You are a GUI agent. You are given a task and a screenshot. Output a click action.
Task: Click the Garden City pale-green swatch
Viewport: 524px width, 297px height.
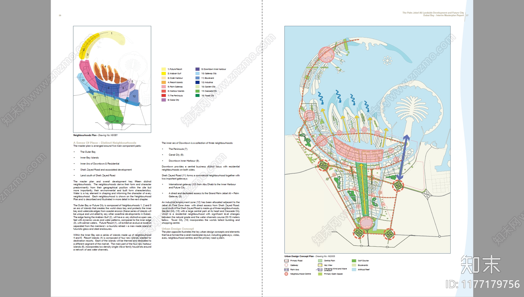(x=197, y=87)
